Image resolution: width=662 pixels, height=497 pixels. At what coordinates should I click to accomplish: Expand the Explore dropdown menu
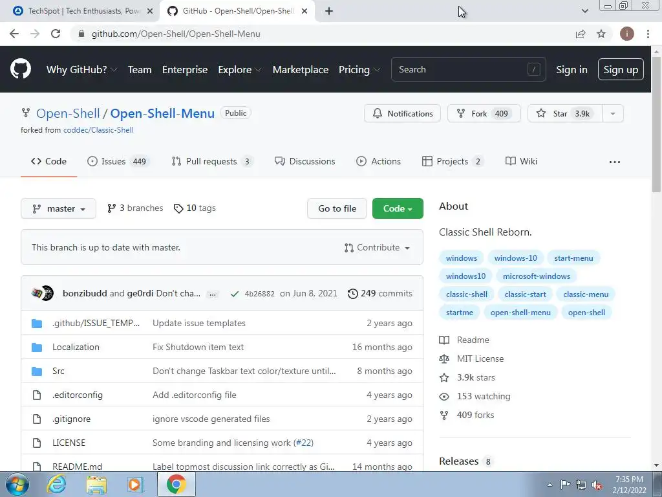point(239,69)
